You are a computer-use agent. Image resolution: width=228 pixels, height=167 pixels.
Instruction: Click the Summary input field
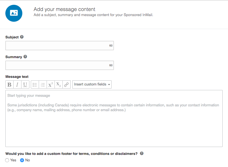60,65
